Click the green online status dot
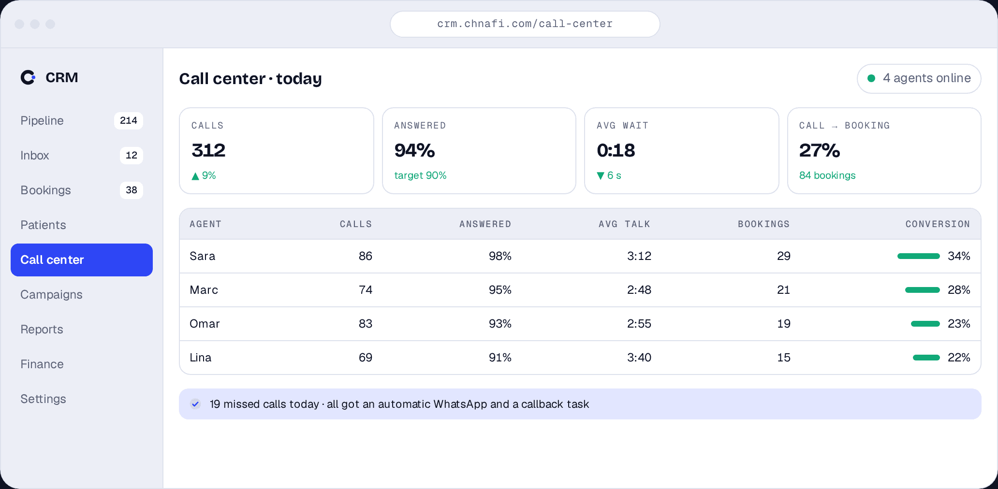This screenshot has width=998, height=489. pyautogui.click(x=871, y=78)
